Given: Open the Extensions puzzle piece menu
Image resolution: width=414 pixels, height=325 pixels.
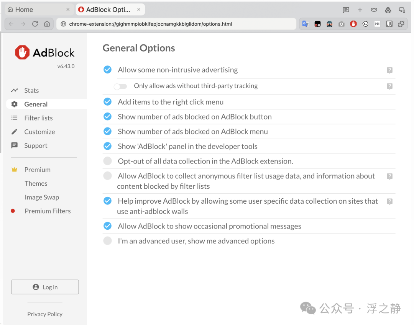Looking at the screenshot, I should (401, 24).
